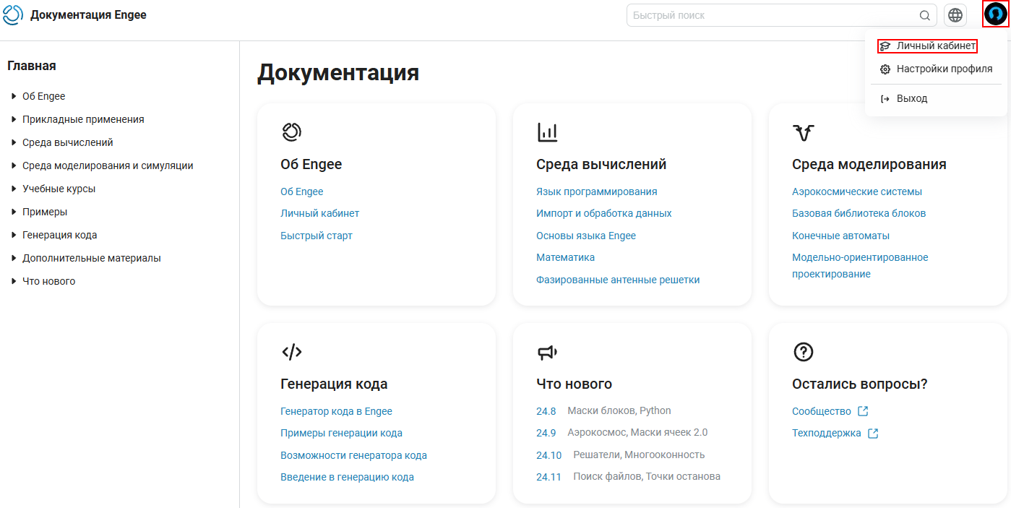Open the Быстрый старт link
1011x508 pixels.
pos(317,236)
